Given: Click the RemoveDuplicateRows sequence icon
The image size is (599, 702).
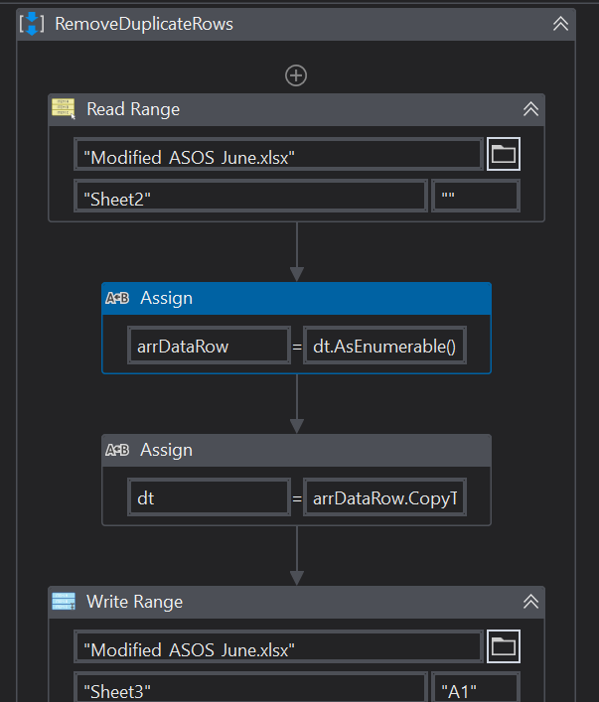Looking at the screenshot, I should [x=33, y=23].
